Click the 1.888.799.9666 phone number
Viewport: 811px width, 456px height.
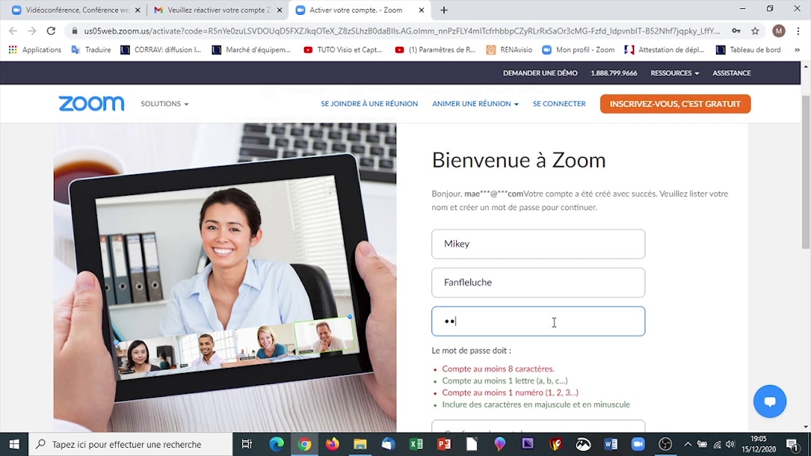click(x=614, y=73)
